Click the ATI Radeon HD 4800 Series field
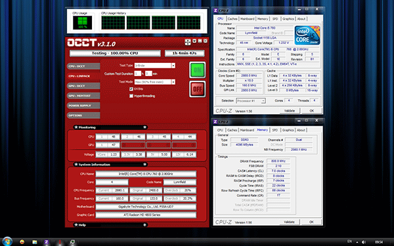The height and width of the screenshot is (246, 394). point(146,215)
